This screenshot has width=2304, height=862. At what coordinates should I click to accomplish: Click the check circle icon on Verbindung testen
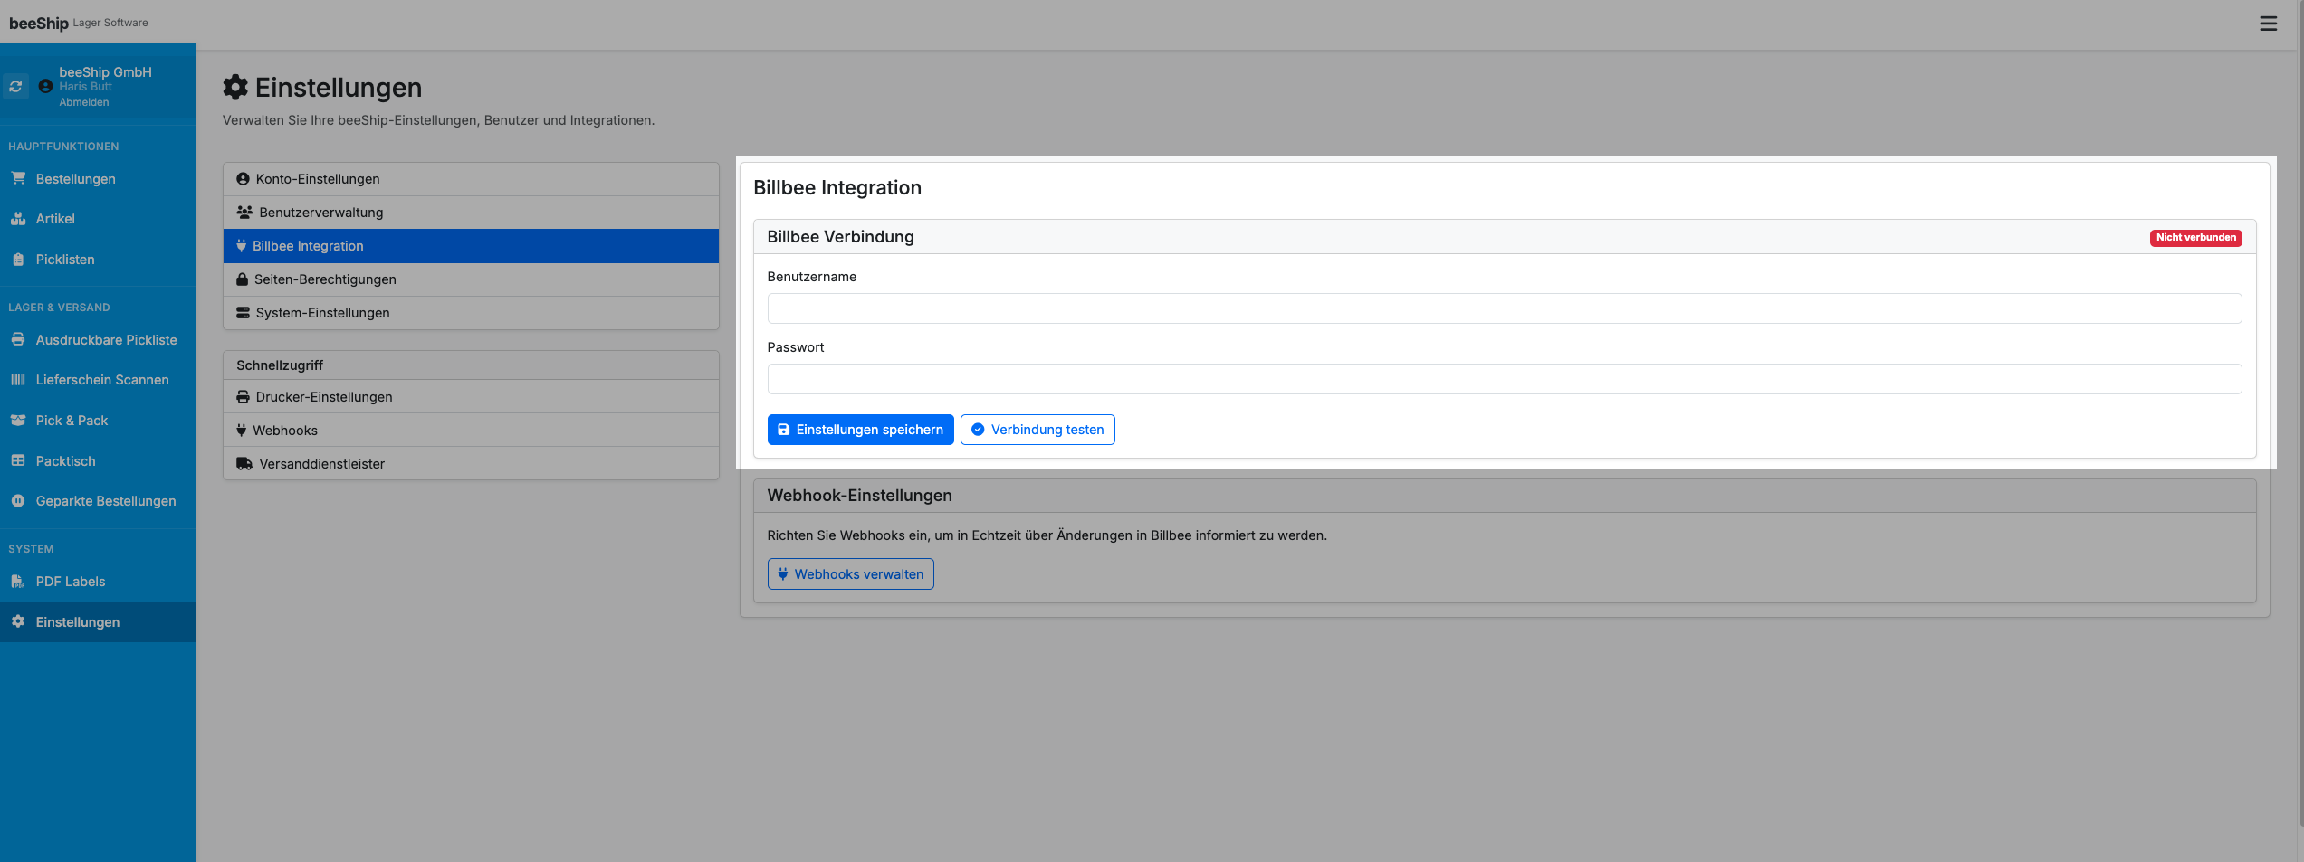pos(978,430)
